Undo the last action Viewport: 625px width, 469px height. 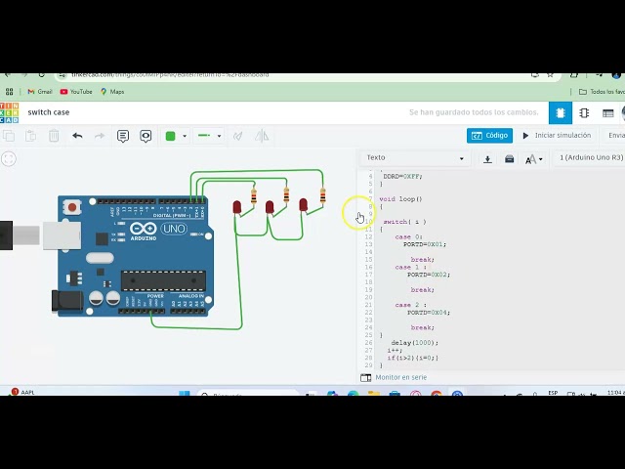[77, 136]
